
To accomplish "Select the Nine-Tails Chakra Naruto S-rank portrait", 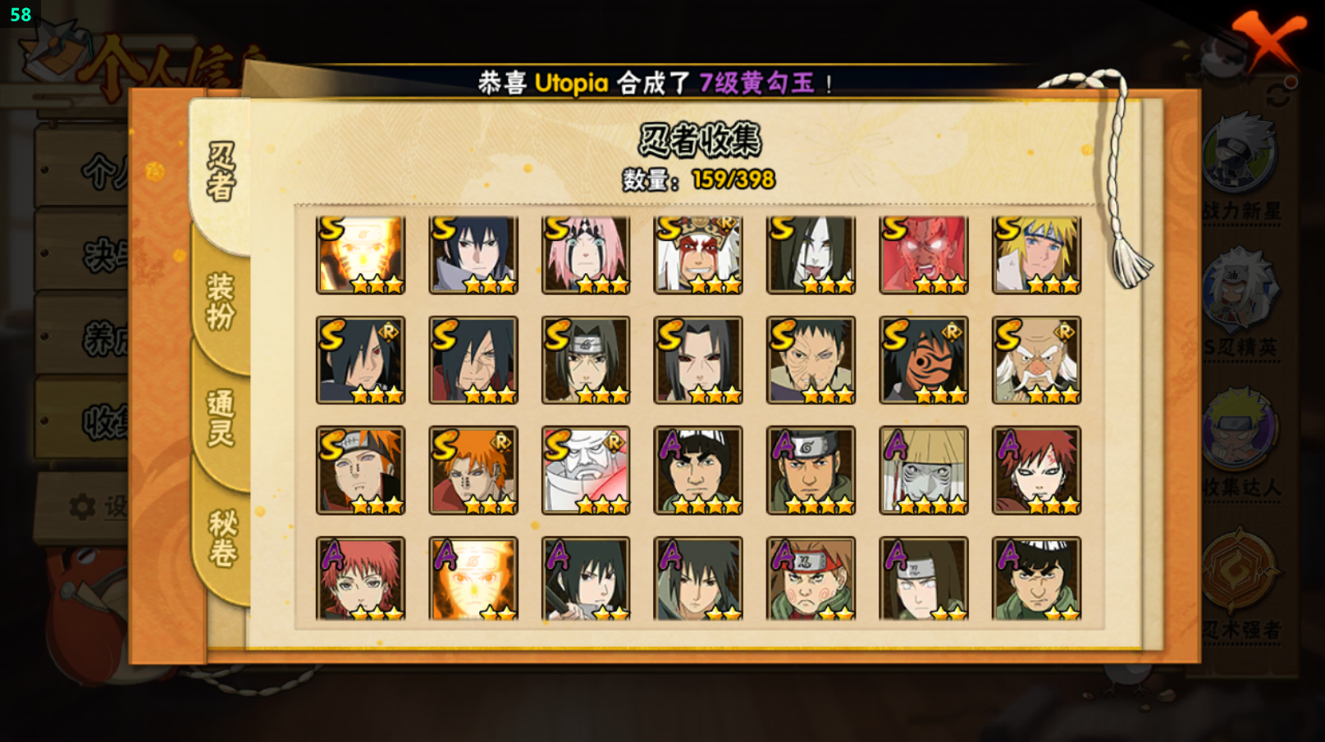I will point(360,254).
